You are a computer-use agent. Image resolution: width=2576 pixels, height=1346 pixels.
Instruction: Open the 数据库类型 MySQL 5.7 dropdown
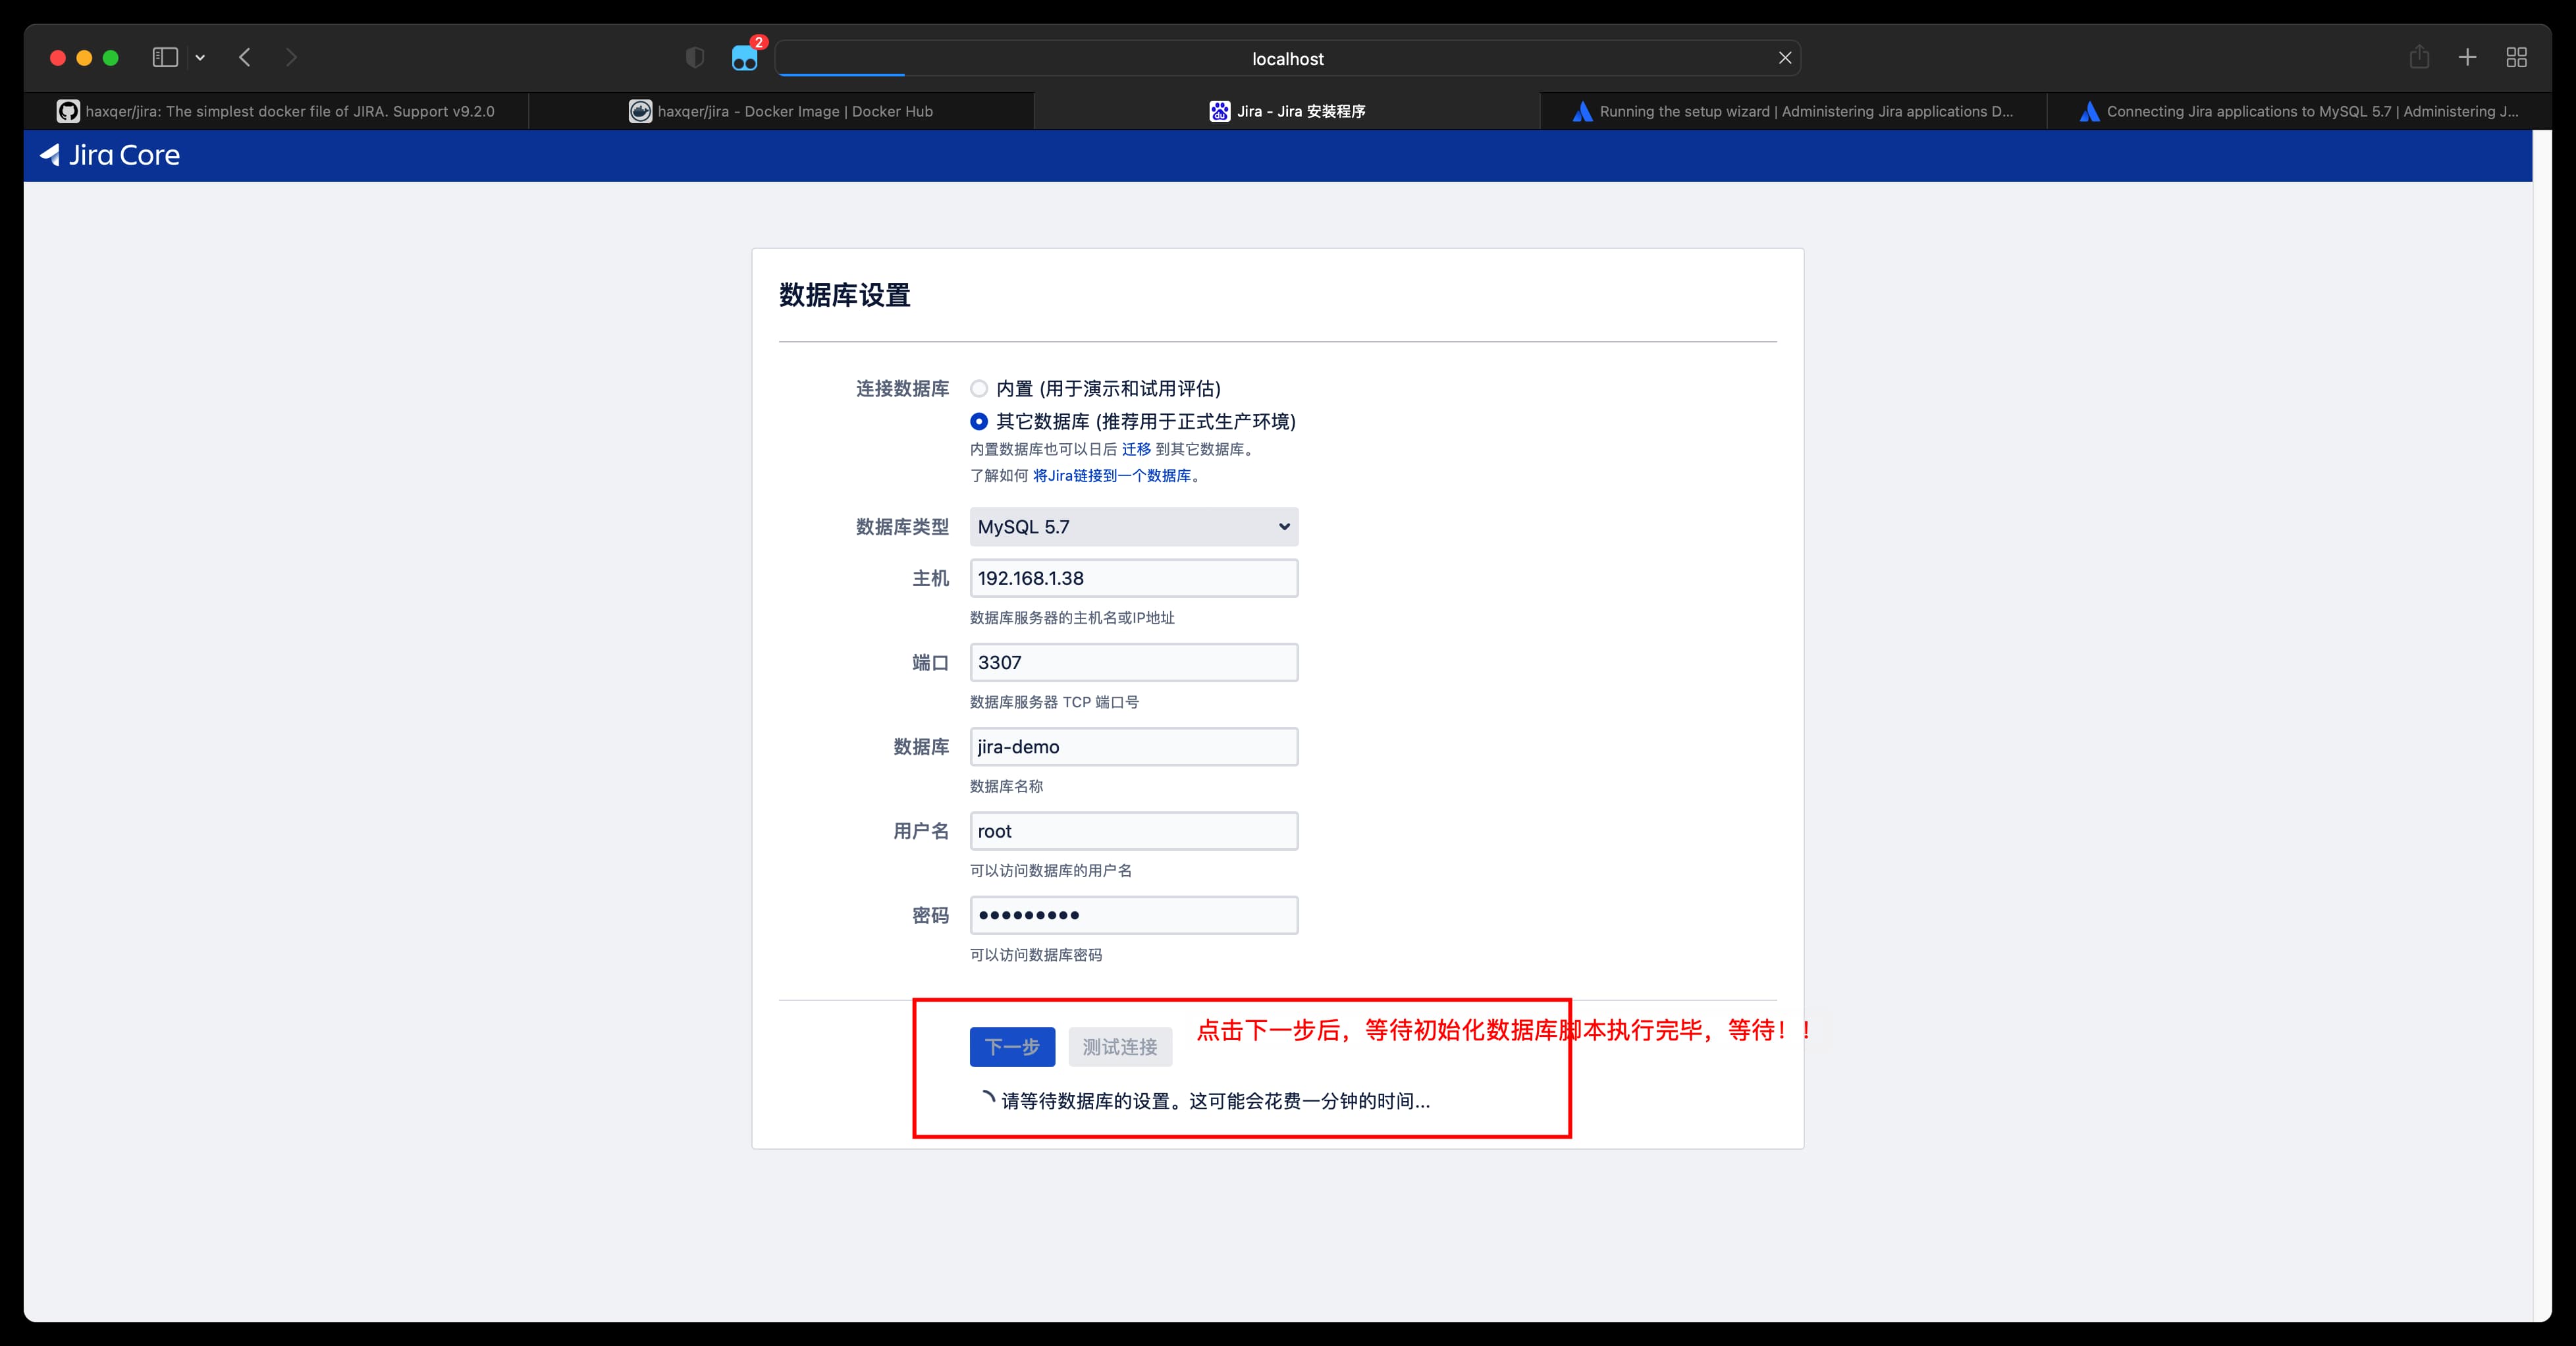(1134, 527)
